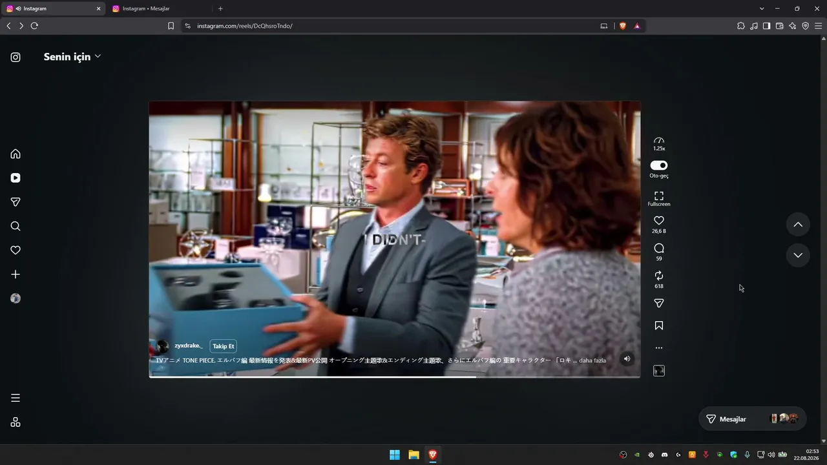Open the Reels section in sidebar

tap(16, 178)
